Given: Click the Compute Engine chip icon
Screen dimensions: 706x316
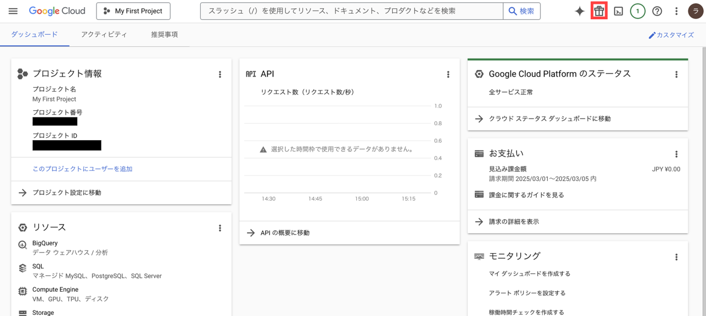Looking at the screenshot, I should 23,291.
